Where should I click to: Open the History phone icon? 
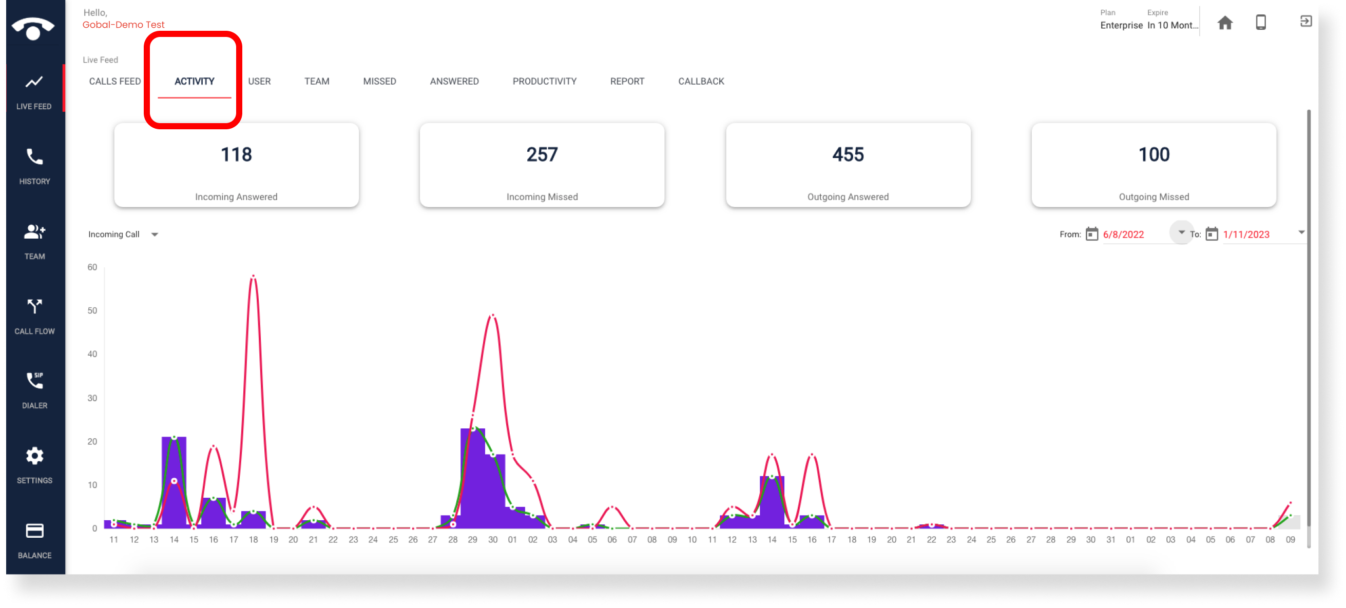pos(34,156)
